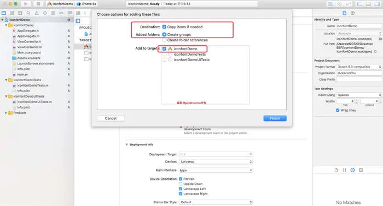Toggle Landscape Left orientation
The height and width of the screenshot is (206, 383).
pos(181,189)
